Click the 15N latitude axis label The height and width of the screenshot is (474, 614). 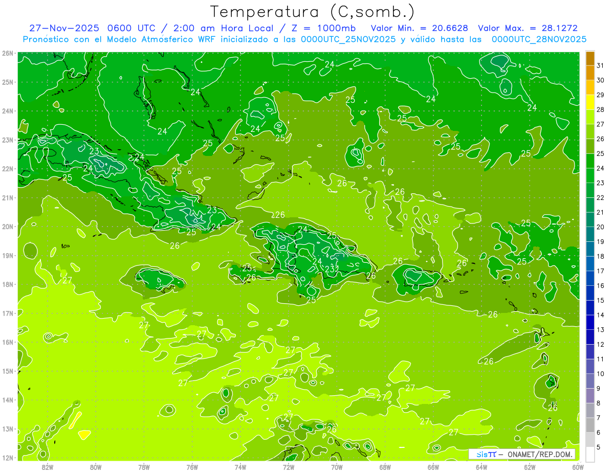pos(8,371)
